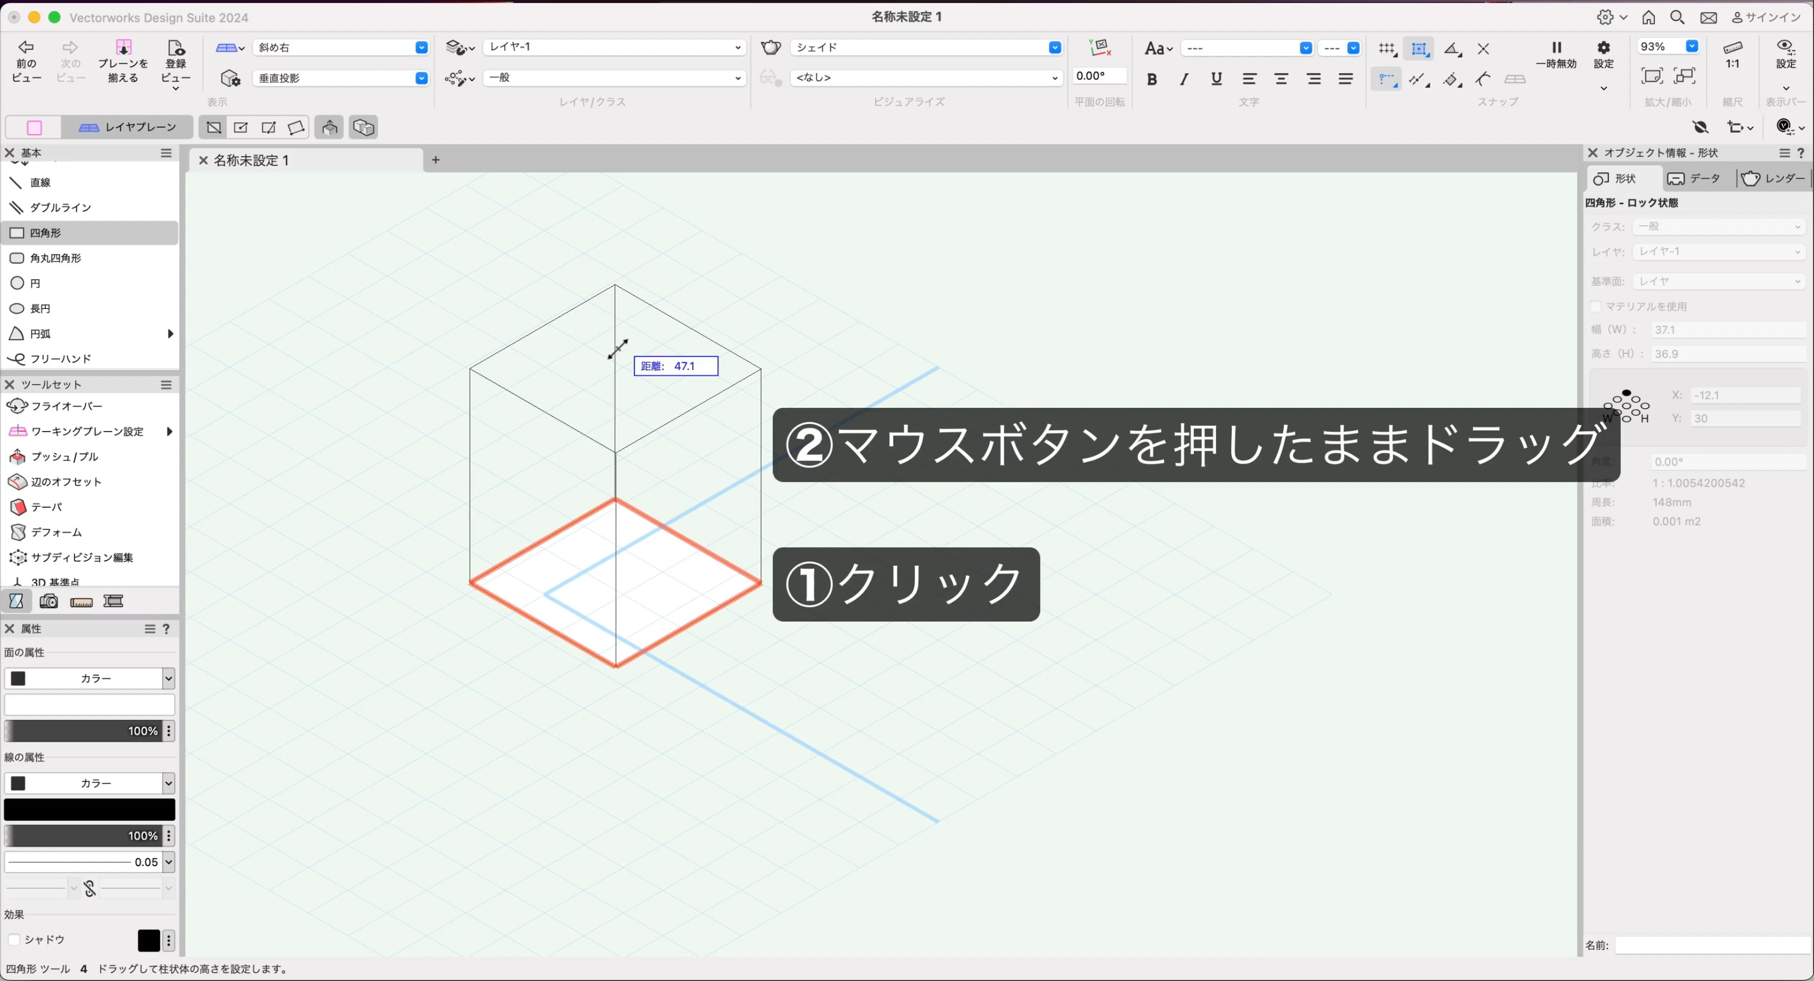Open 線の属性 カラー pen style dropdown
The image size is (1814, 981).
point(89,783)
